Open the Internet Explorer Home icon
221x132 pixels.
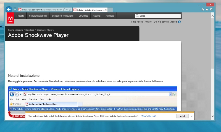click(203, 9)
